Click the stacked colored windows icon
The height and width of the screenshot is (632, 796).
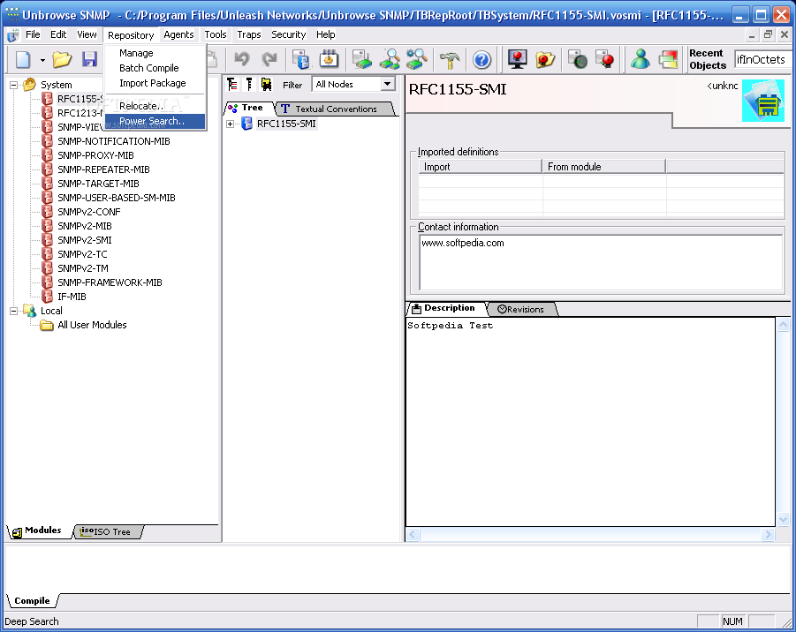point(668,60)
